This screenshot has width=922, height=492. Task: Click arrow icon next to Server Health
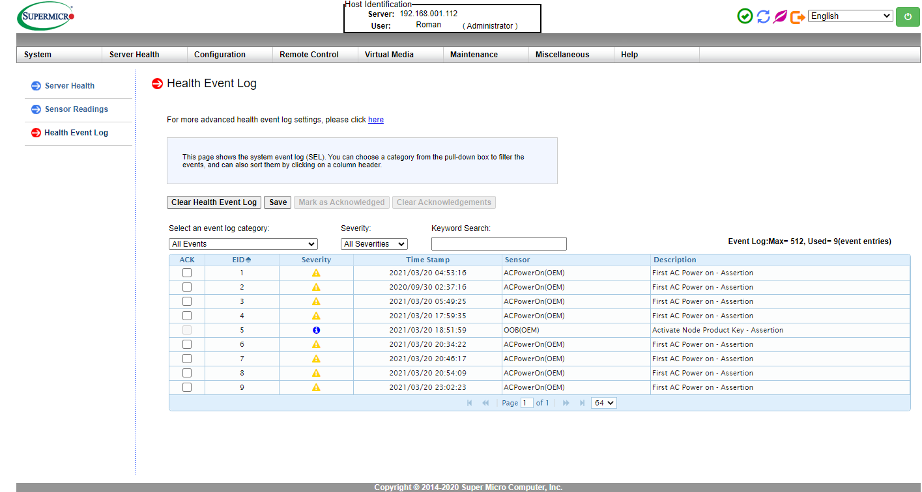pos(36,86)
